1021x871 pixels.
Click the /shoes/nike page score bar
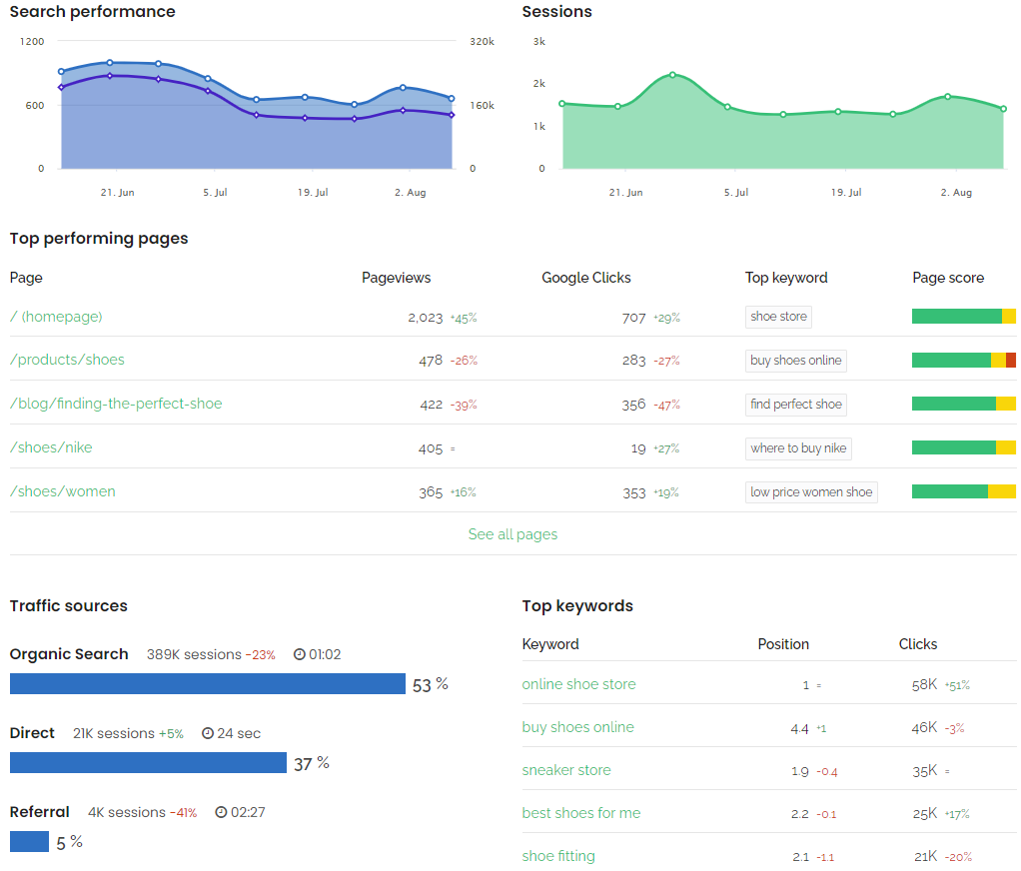coord(964,447)
